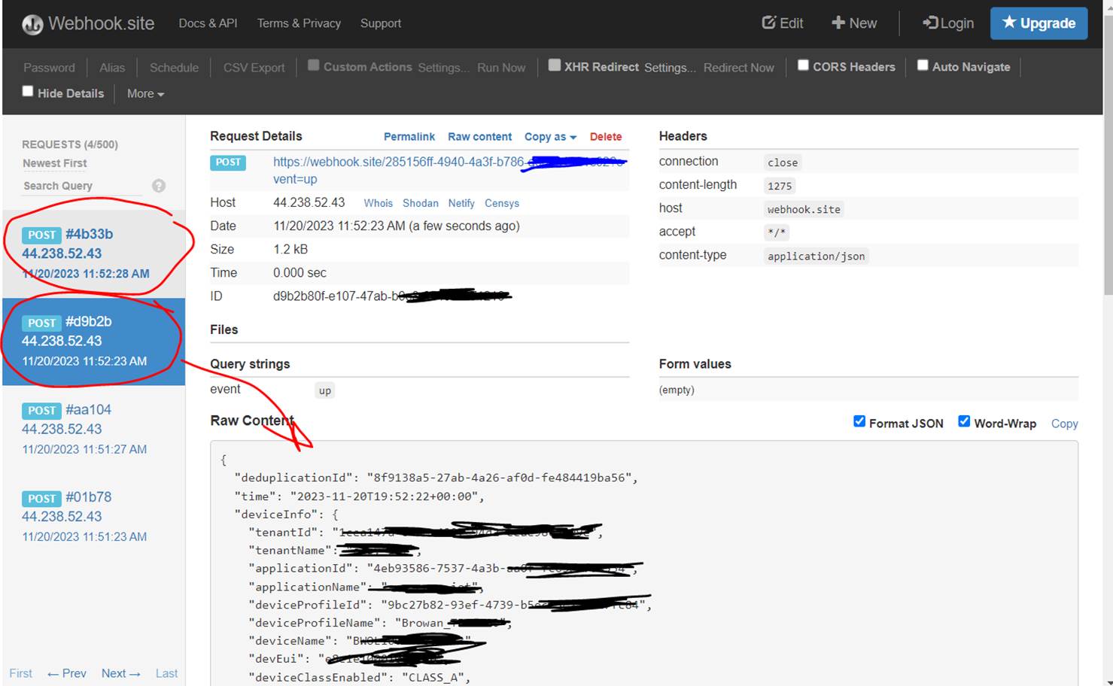Click the host header value webhook.site

coord(804,209)
